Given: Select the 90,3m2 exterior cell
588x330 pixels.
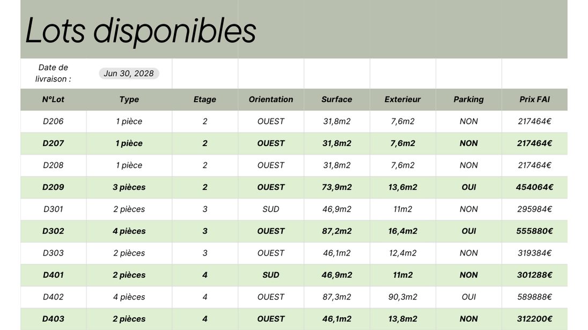Looking at the screenshot, I should (402, 297).
